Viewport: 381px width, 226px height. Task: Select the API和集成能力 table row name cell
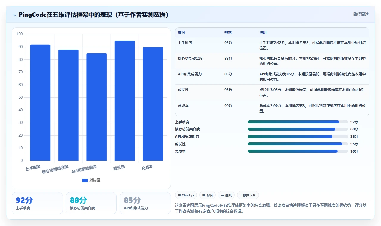point(190,74)
